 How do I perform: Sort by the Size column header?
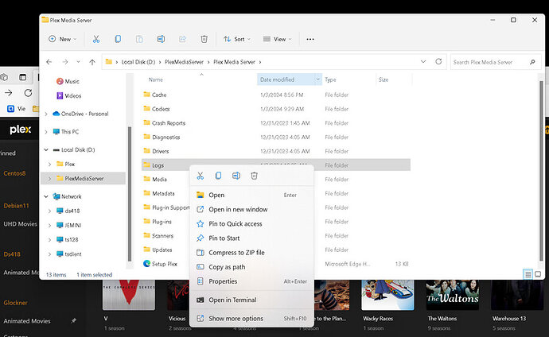click(x=384, y=79)
